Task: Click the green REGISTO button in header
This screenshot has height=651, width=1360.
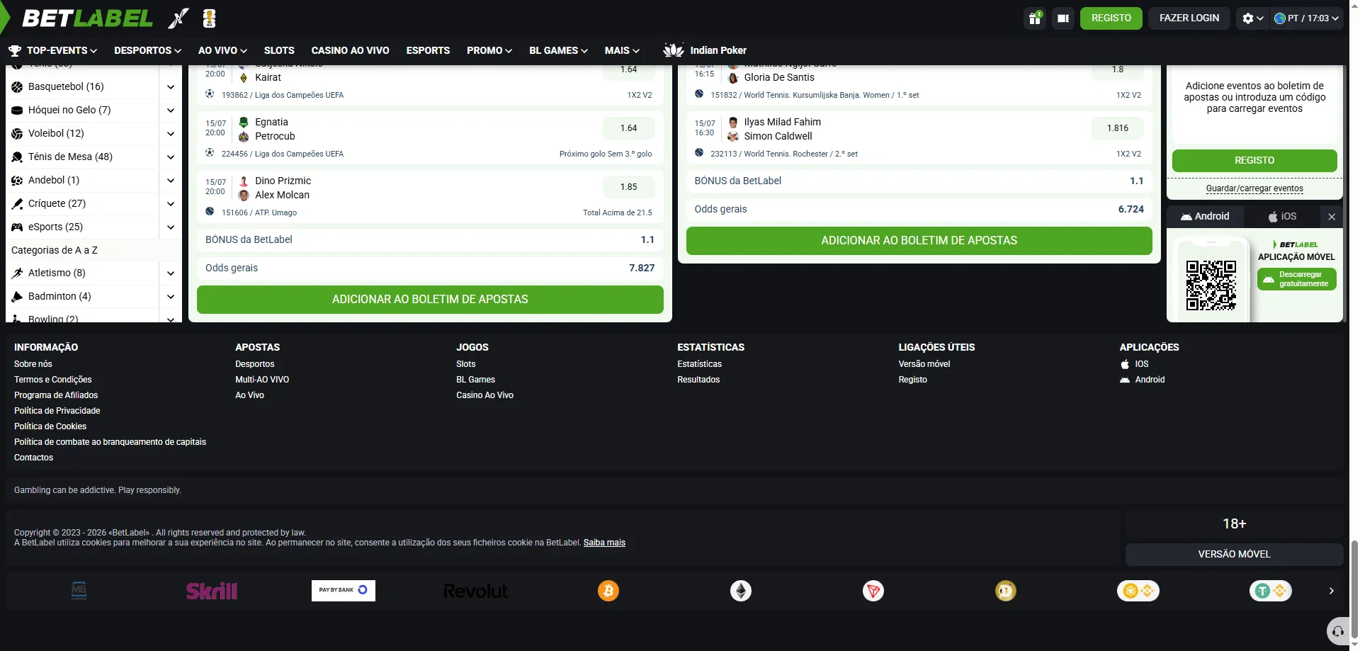Action: coord(1111,18)
